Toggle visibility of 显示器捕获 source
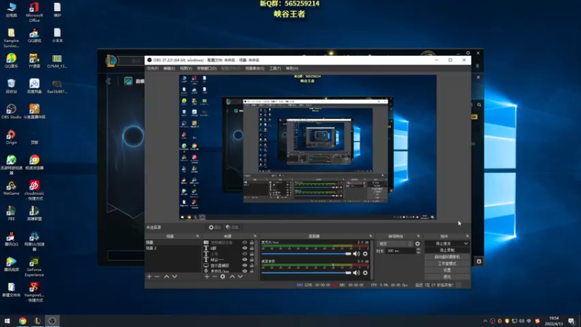 coord(245,265)
